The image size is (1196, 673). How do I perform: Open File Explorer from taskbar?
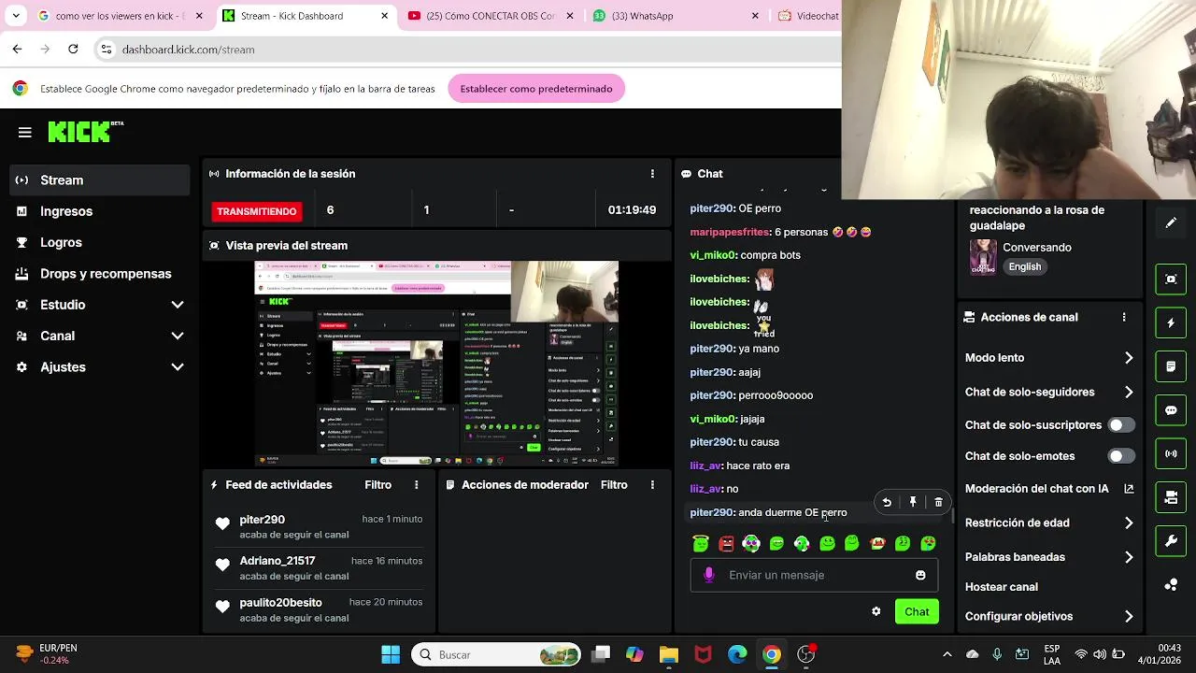click(x=668, y=654)
